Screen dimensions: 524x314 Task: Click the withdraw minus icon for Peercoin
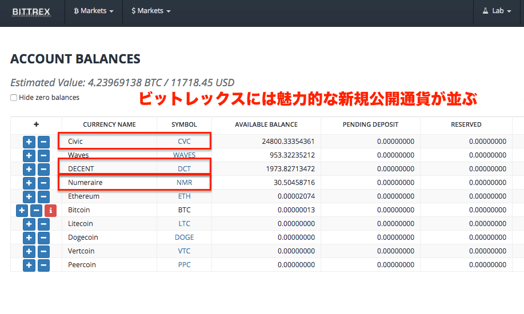coord(43,265)
